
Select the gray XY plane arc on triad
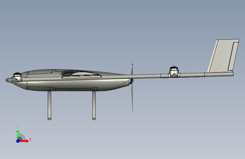(22, 137)
